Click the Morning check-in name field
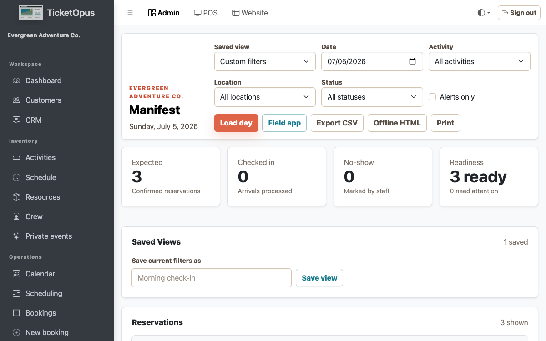This screenshot has width=546, height=341. (212, 278)
